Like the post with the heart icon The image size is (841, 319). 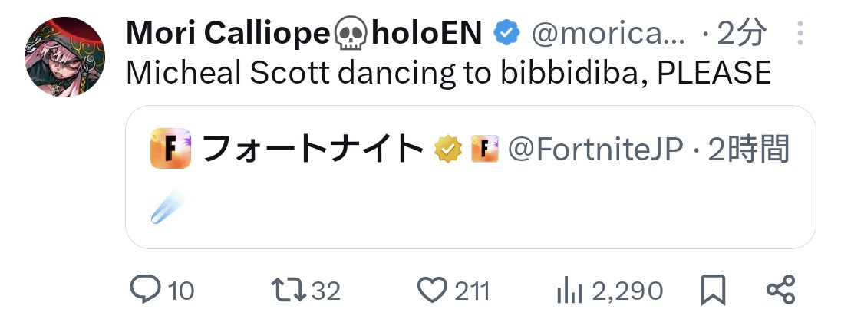click(433, 289)
